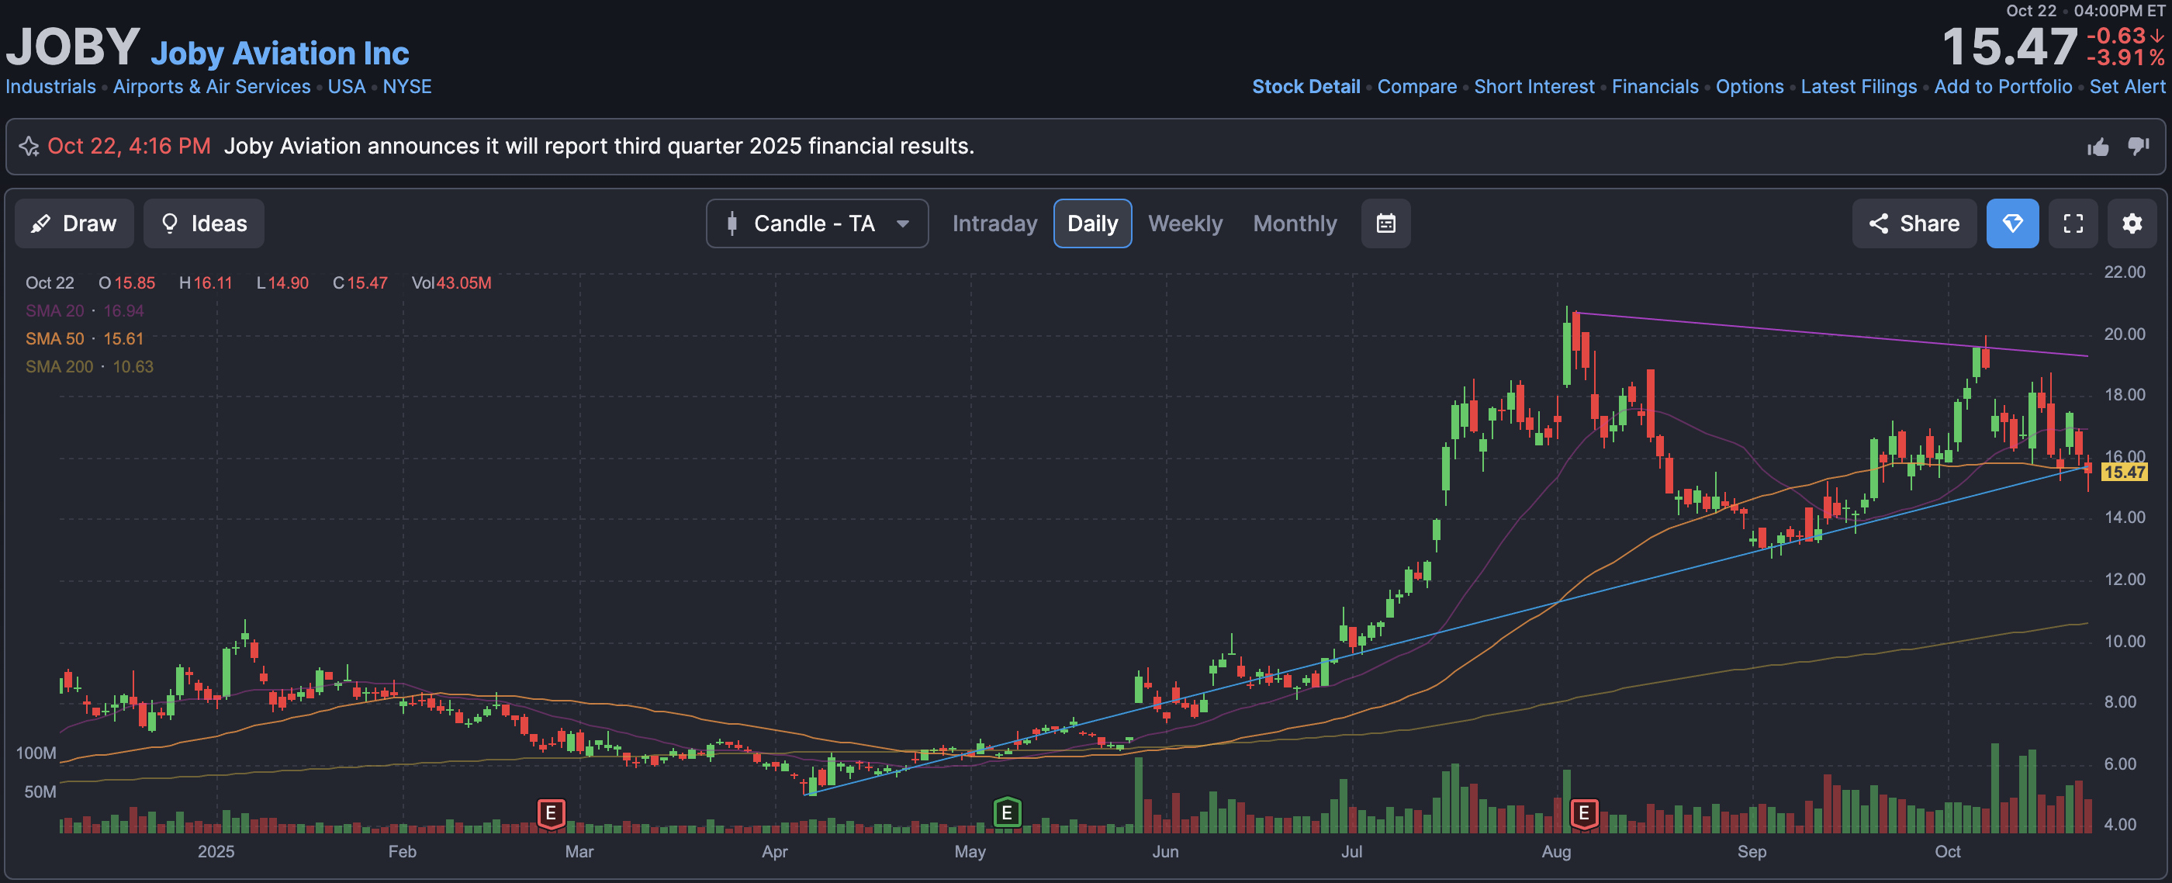Click the blue diamond premium icon
The image size is (2172, 883).
[x=2011, y=223]
